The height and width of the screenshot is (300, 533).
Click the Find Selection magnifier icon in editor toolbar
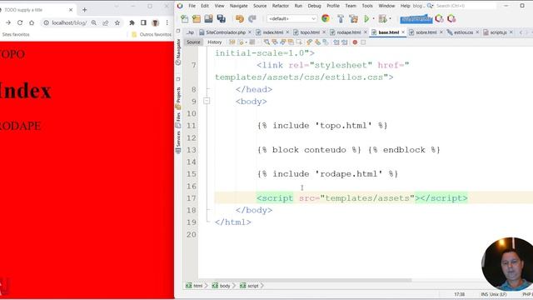pos(266,42)
